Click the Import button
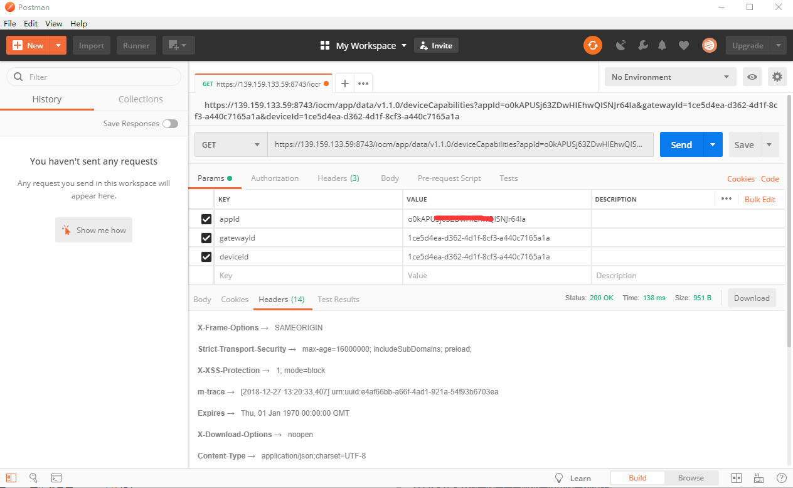Viewport: 793px width, 488px height. point(92,45)
